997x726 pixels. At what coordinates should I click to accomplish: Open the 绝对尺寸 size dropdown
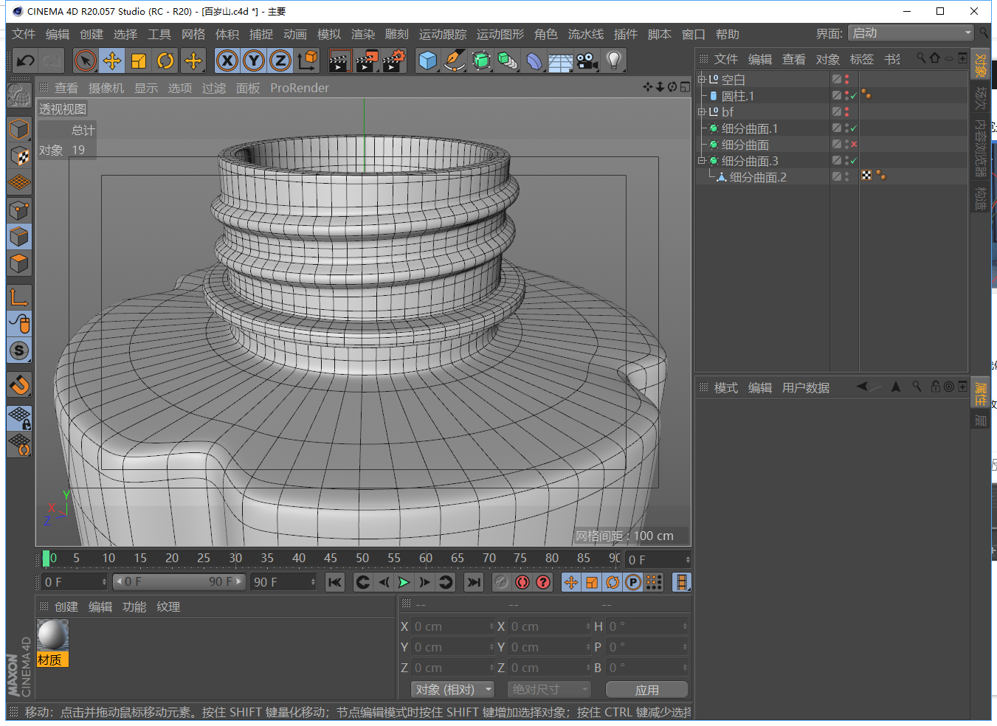click(x=550, y=689)
